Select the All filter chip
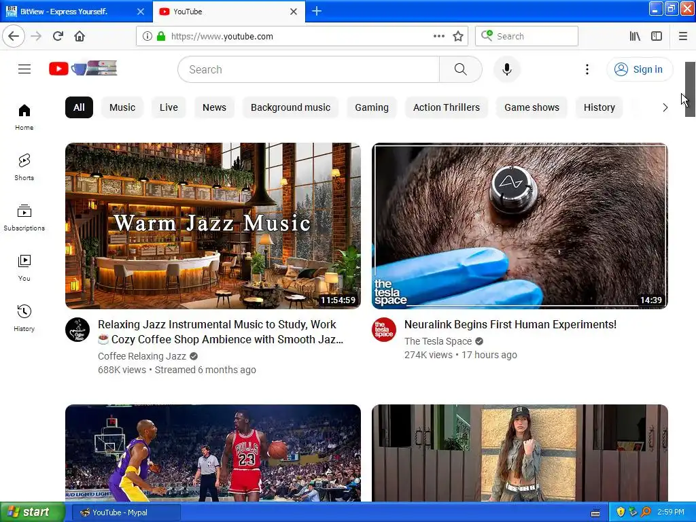 click(79, 107)
